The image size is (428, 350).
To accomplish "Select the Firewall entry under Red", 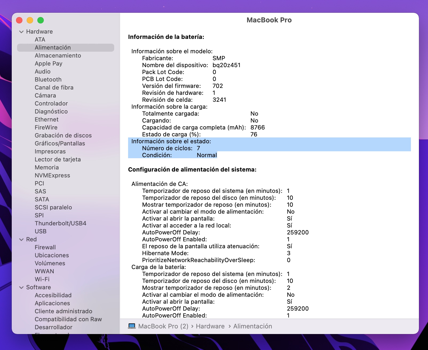I will pos(45,247).
